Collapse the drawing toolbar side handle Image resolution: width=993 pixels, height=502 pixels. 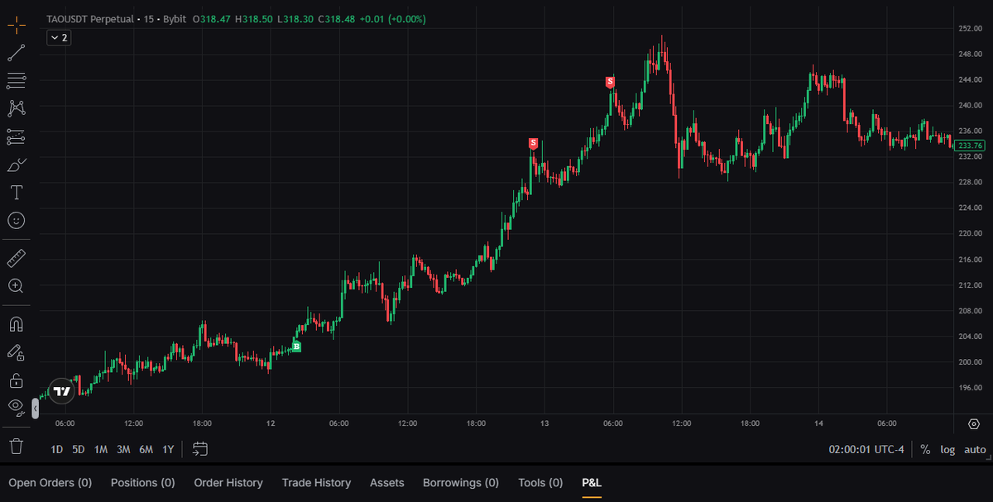pyautogui.click(x=36, y=409)
